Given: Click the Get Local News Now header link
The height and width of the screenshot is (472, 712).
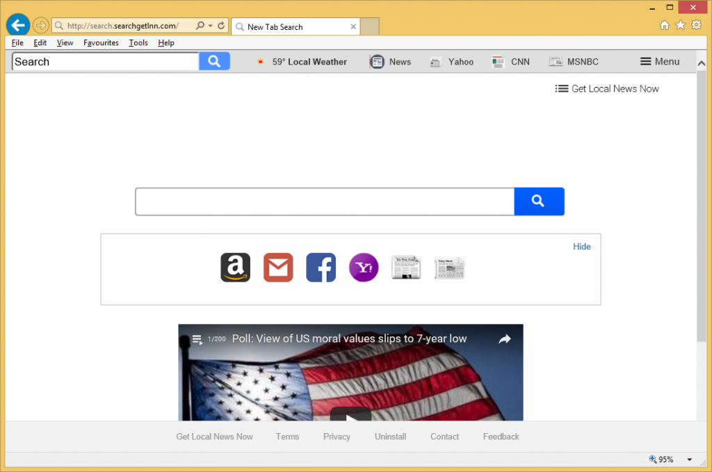Looking at the screenshot, I should tap(606, 89).
